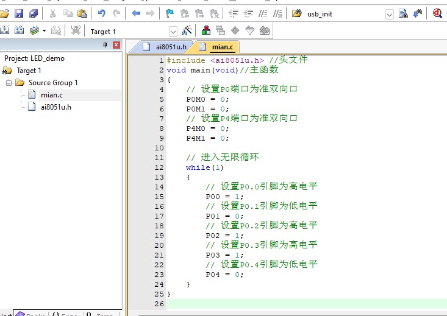Open Options for Target magic wand
Screen dimensions: 447x316
click(x=187, y=30)
